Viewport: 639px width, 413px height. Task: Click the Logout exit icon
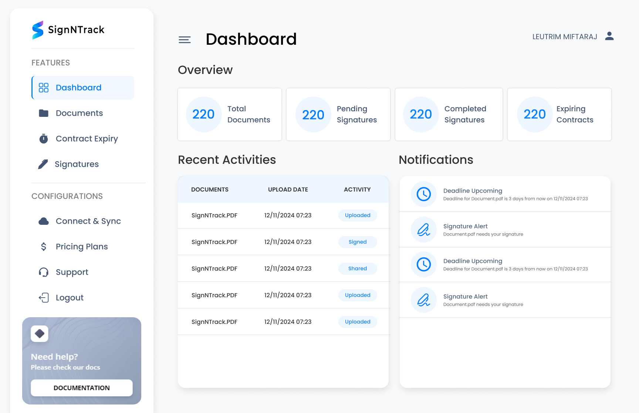coord(43,297)
